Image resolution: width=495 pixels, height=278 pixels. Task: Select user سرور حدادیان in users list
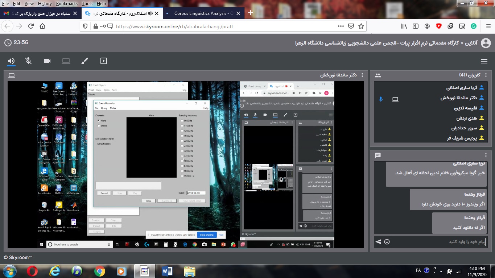click(x=465, y=128)
